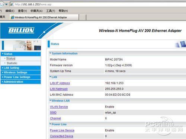The width and height of the screenshot is (186, 139).
Task: Expand the Wireless Settings sidebar section
Action: pos(21,72)
